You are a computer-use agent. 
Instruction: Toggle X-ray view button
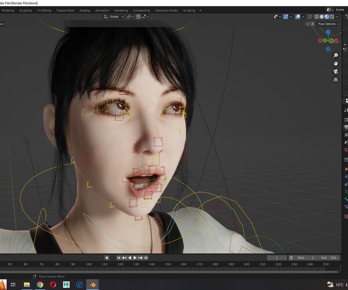coord(310,17)
